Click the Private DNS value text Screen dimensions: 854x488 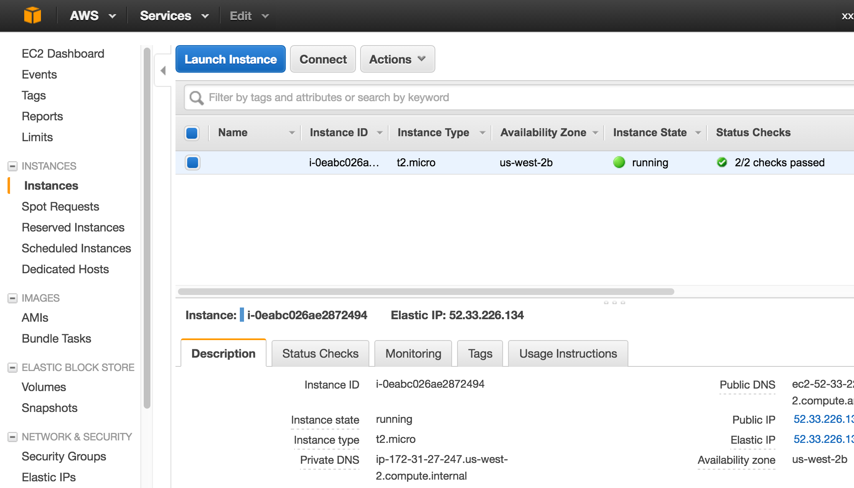pyautogui.click(x=442, y=468)
